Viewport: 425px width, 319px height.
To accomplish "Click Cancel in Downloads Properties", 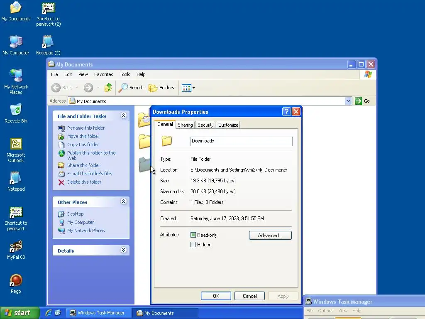I will click(249, 296).
